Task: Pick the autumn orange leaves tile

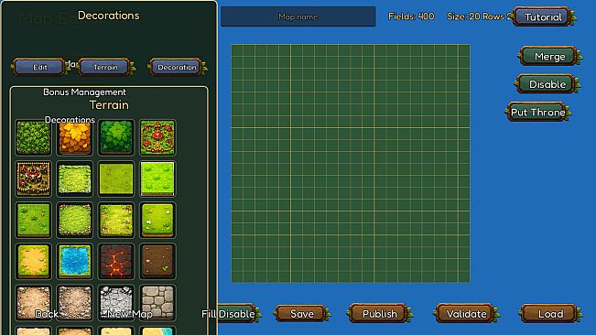Action: (74, 137)
